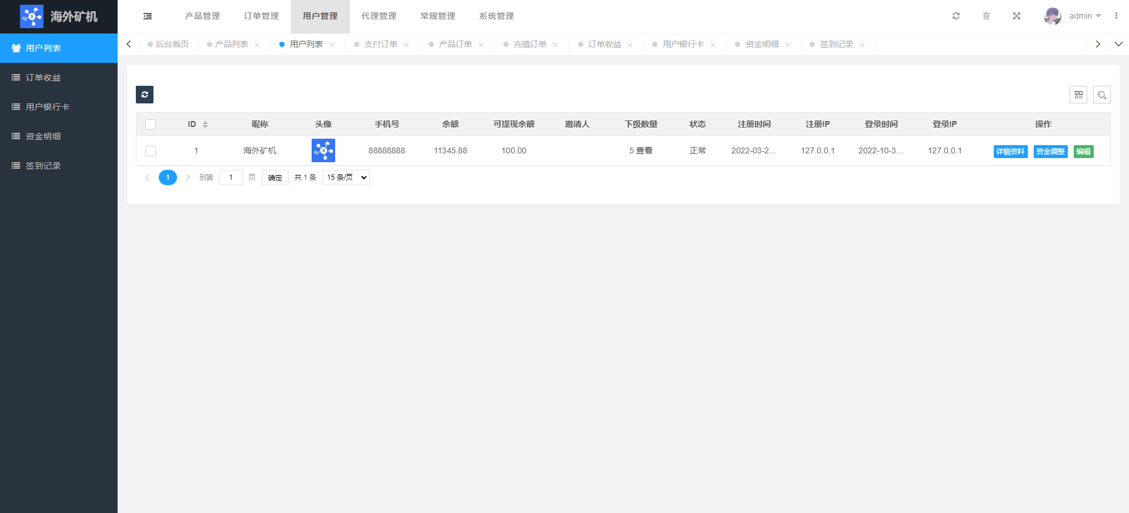Click the trash clear-cache icon
The width and height of the screenshot is (1129, 513).
(x=986, y=16)
